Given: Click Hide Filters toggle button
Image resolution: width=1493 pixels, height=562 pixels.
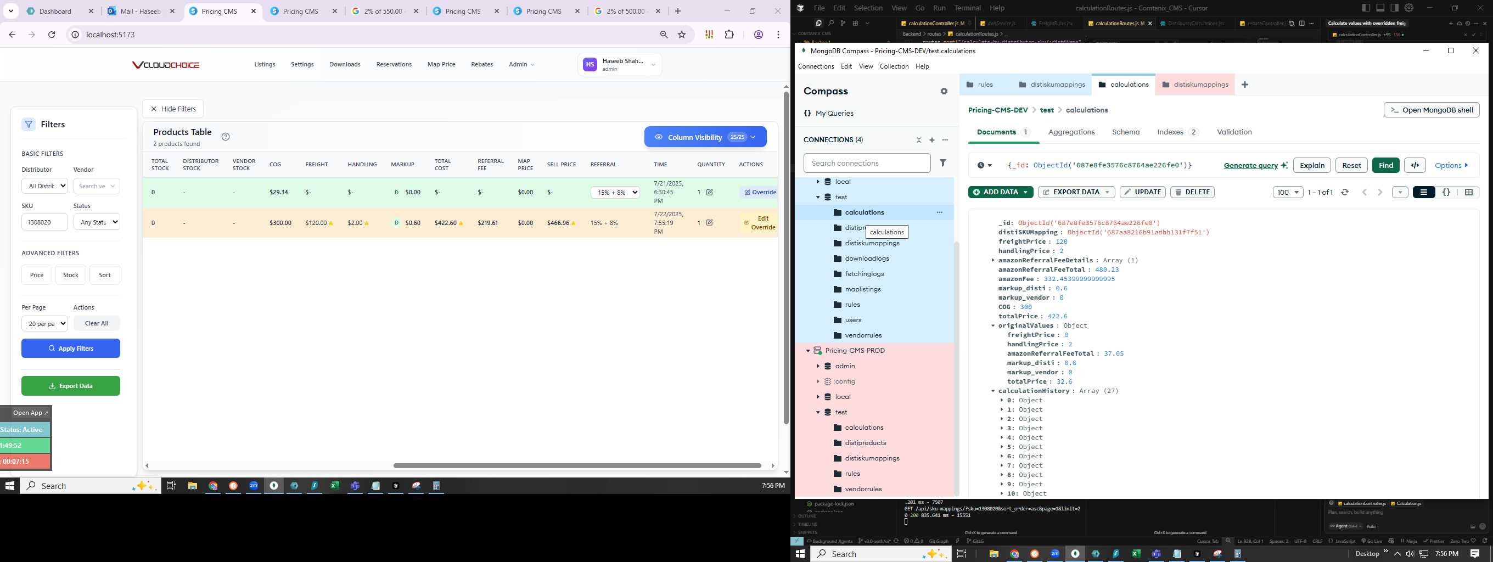Looking at the screenshot, I should click(x=173, y=109).
